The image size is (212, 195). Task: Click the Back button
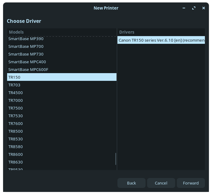131,183
